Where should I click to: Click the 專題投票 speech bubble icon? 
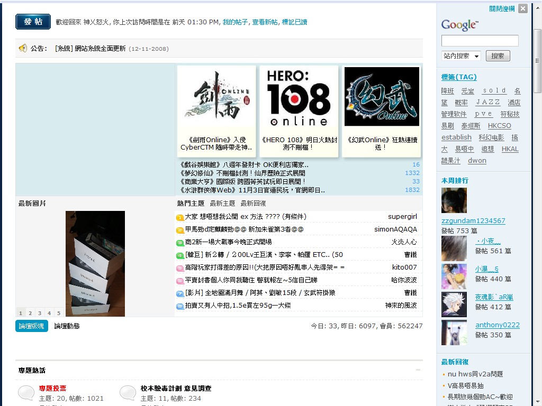[x=26, y=393]
